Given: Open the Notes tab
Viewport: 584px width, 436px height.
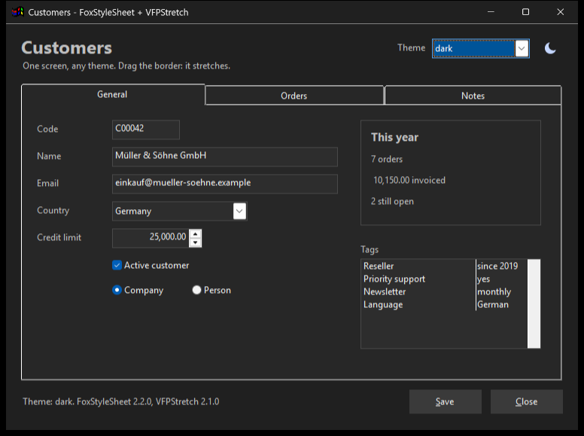Looking at the screenshot, I should [x=473, y=96].
